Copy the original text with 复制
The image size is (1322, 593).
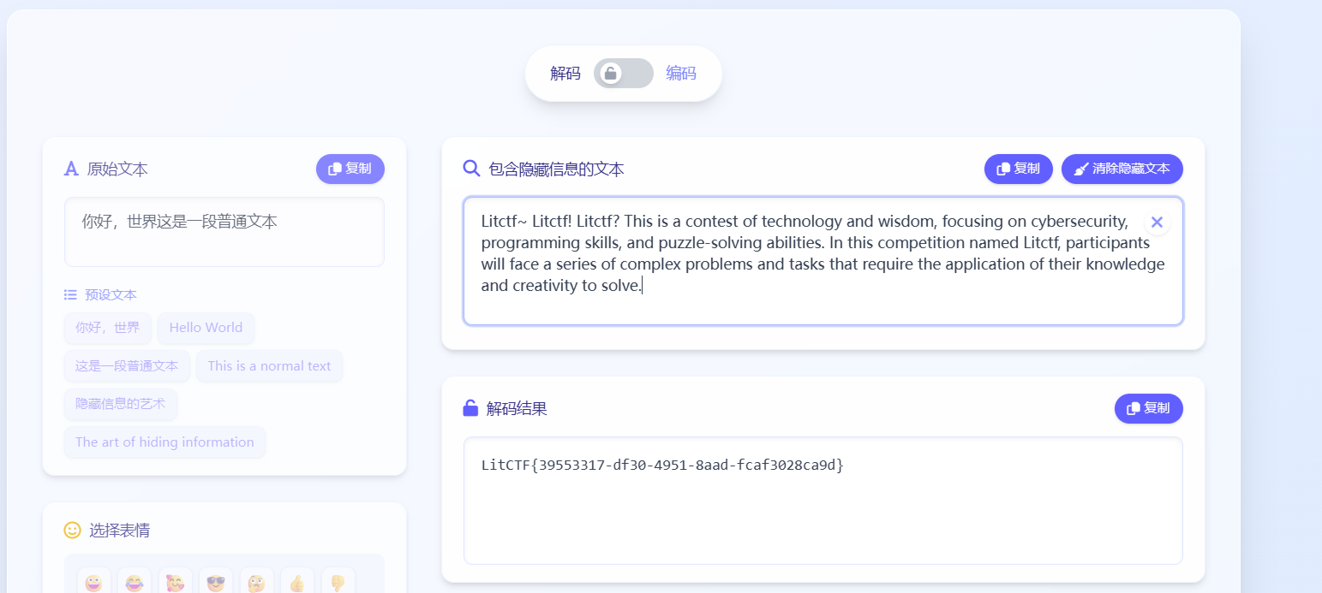pyautogui.click(x=350, y=169)
